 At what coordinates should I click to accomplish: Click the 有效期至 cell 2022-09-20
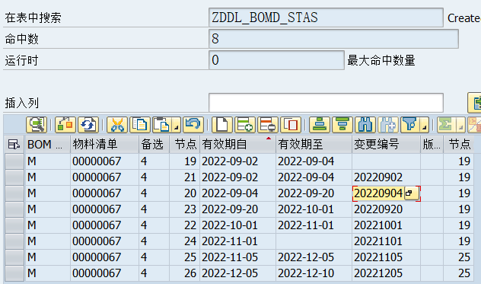pyautogui.click(x=314, y=193)
